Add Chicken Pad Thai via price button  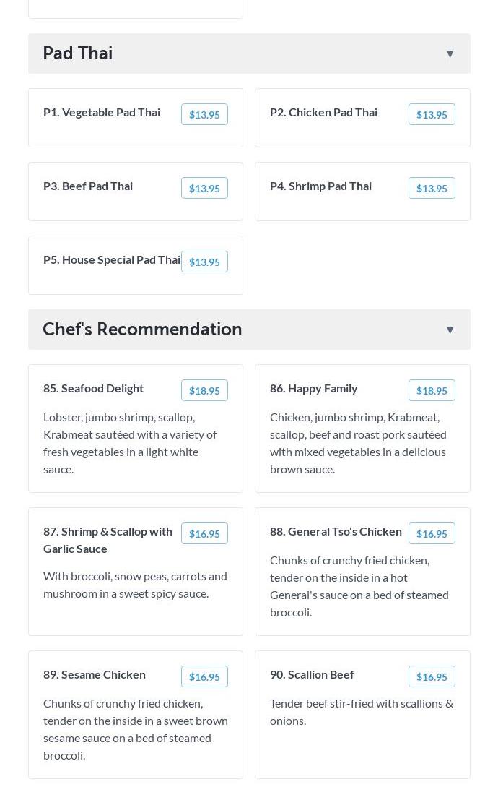[432, 114]
